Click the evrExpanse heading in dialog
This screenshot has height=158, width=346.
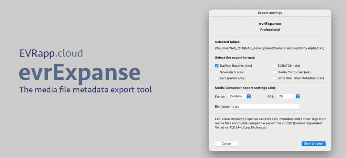(x=270, y=24)
